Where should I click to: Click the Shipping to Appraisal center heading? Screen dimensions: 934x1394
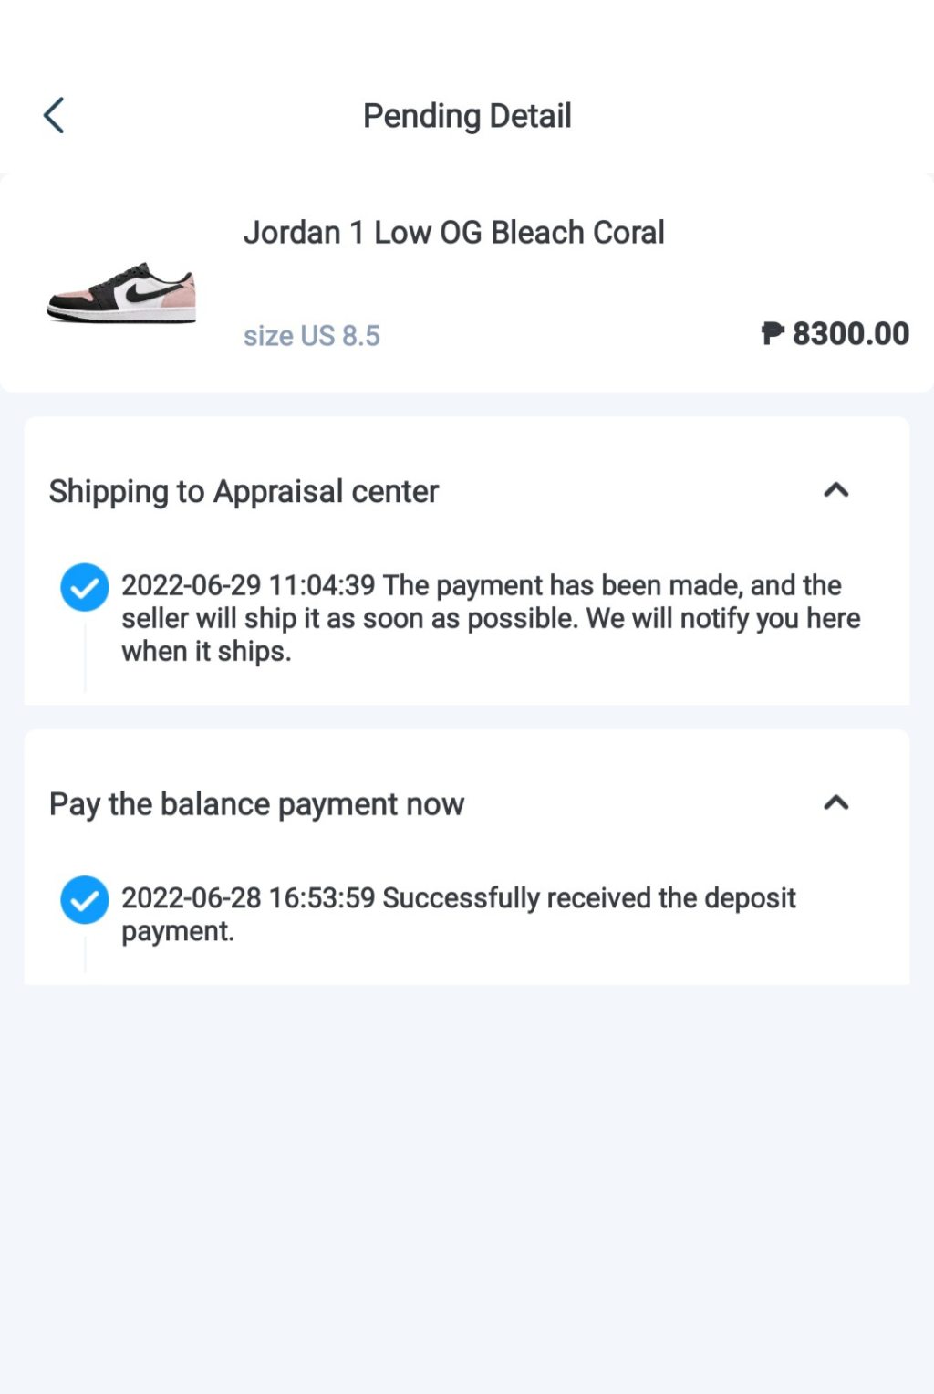244,492
